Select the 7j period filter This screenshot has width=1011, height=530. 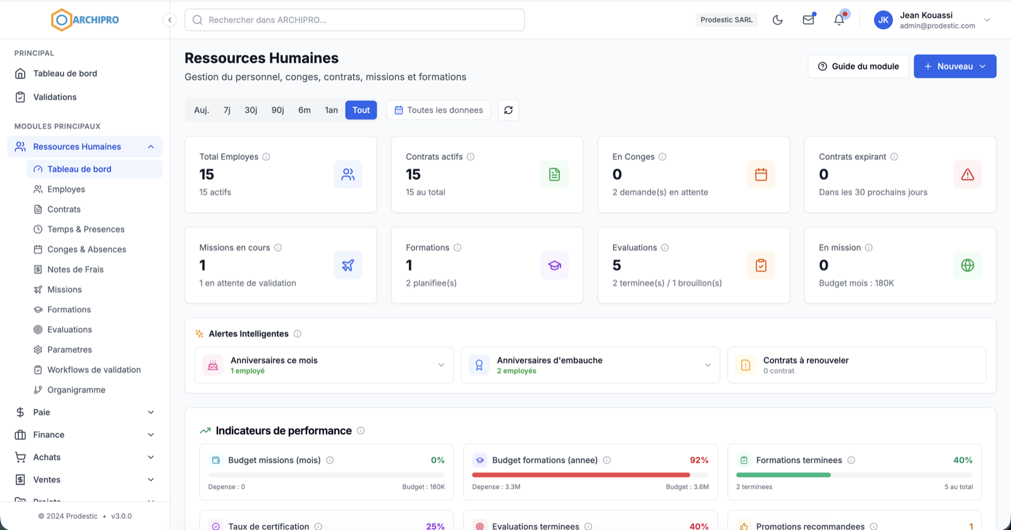227,110
